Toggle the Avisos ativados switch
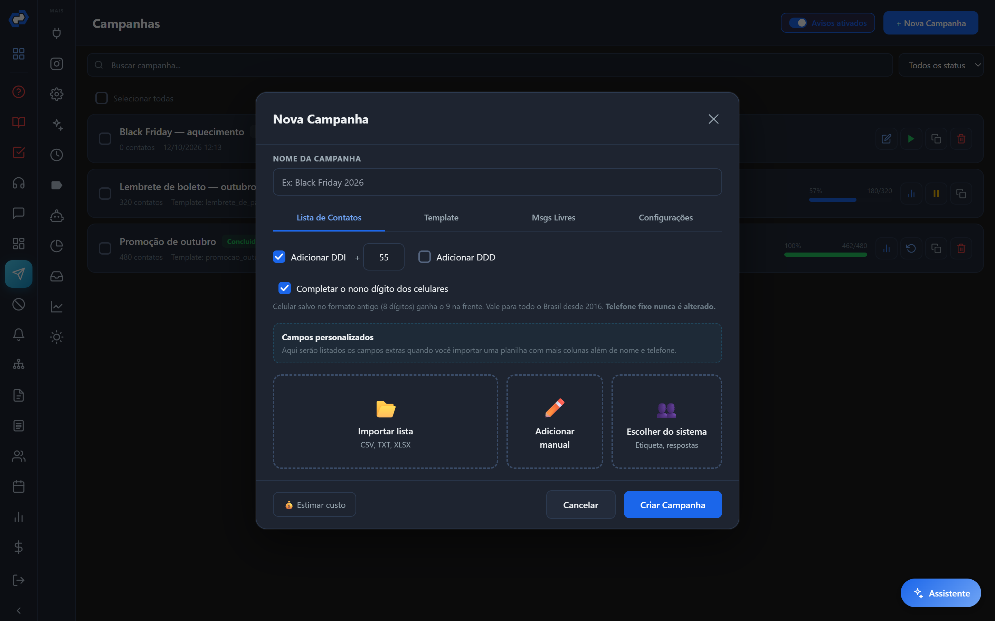This screenshot has height=621, width=995. [798, 23]
